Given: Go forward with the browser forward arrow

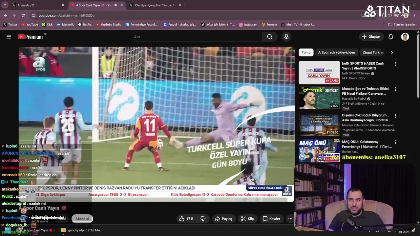Looking at the screenshot, I should point(14,15).
